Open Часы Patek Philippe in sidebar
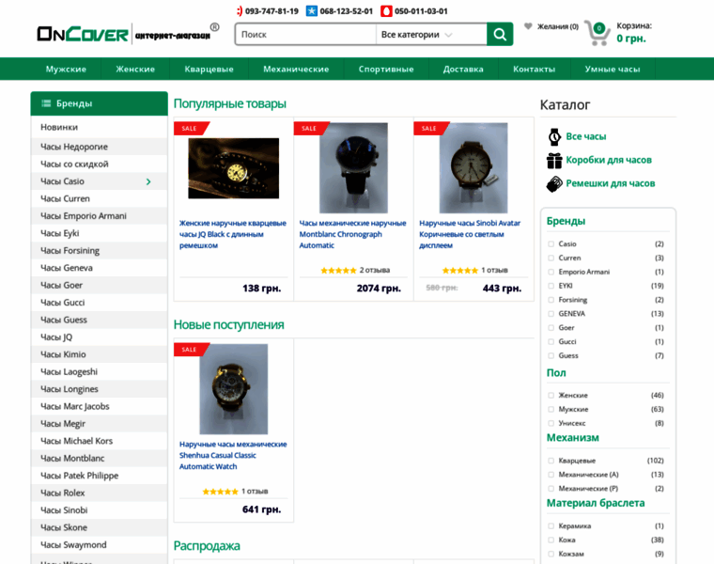 pos(100,476)
